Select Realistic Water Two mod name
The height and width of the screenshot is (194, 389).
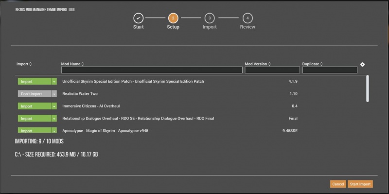(80, 94)
